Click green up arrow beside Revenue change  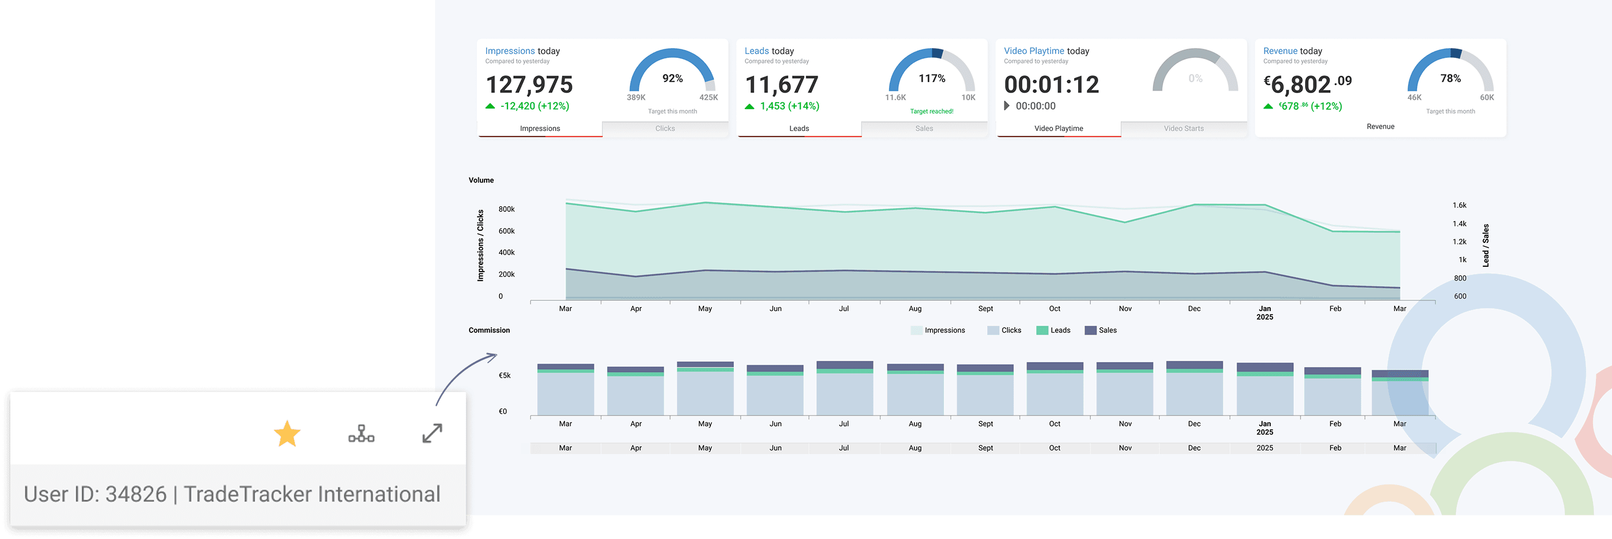pyautogui.click(x=1268, y=106)
